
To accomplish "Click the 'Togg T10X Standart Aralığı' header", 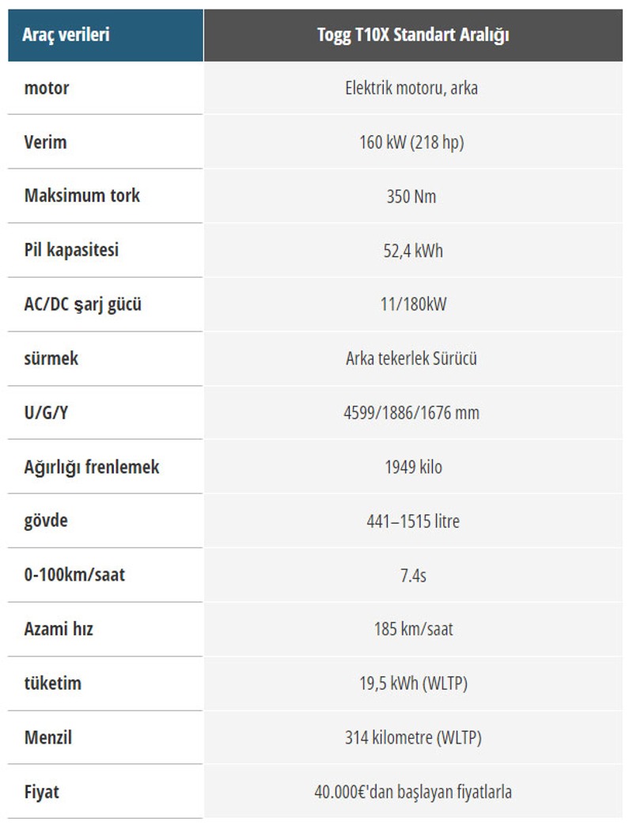I will 412,35.
